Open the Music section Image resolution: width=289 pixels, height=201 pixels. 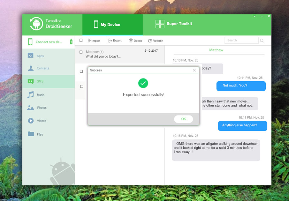[49, 95]
